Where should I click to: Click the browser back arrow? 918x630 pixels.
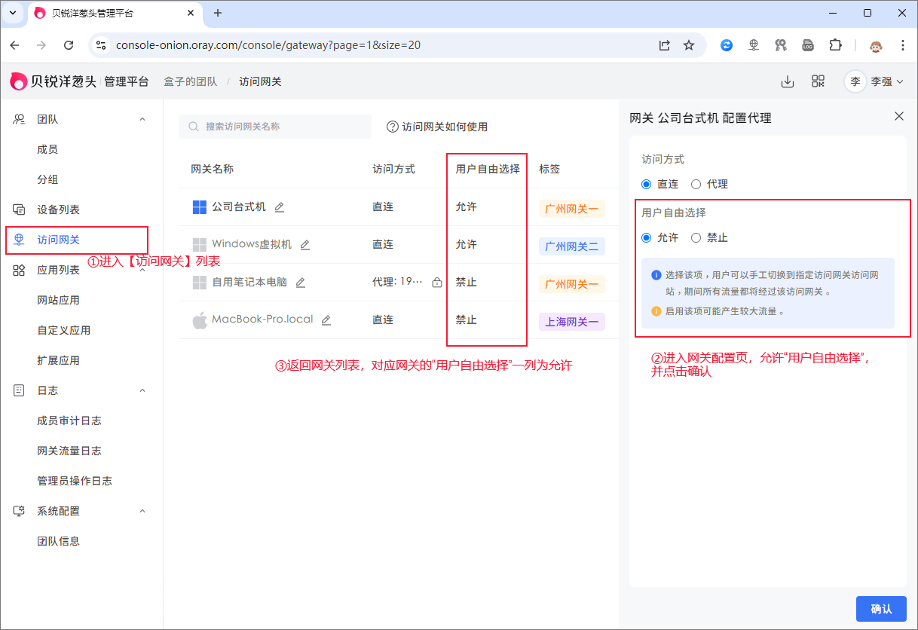click(14, 45)
